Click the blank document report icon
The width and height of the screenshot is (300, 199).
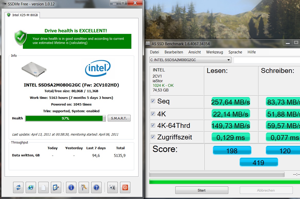(x=43, y=187)
